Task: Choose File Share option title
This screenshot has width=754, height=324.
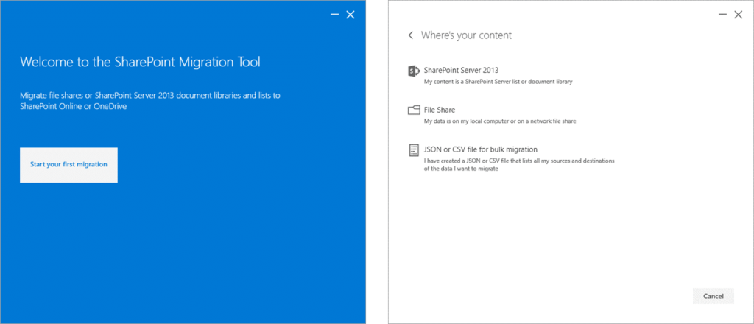Action: point(440,110)
